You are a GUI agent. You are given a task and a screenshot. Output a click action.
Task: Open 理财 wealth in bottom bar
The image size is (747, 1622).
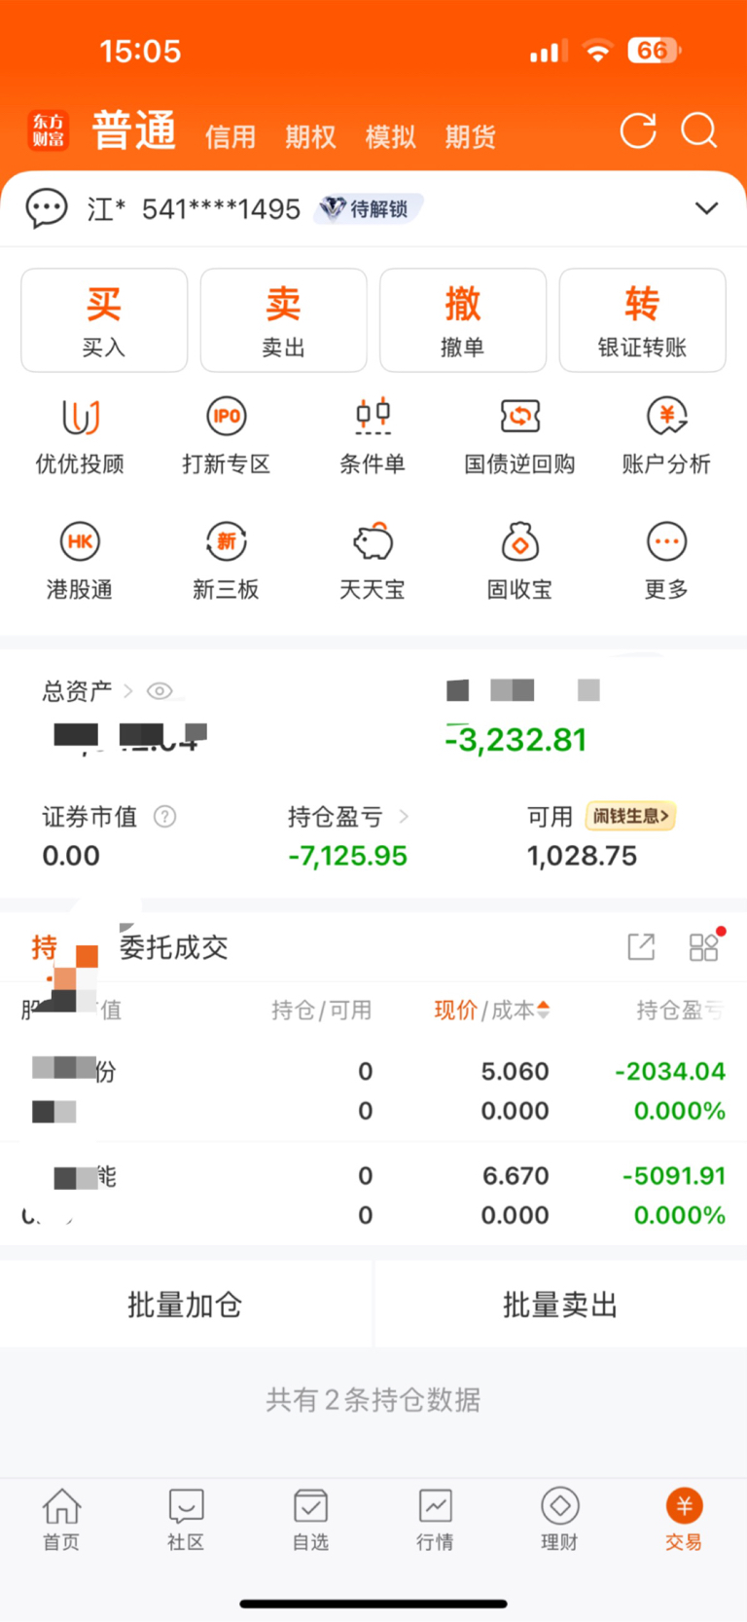tap(559, 1519)
